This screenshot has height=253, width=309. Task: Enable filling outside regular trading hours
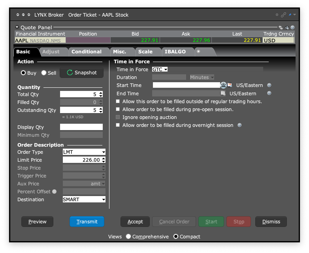[x=118, y=101]
